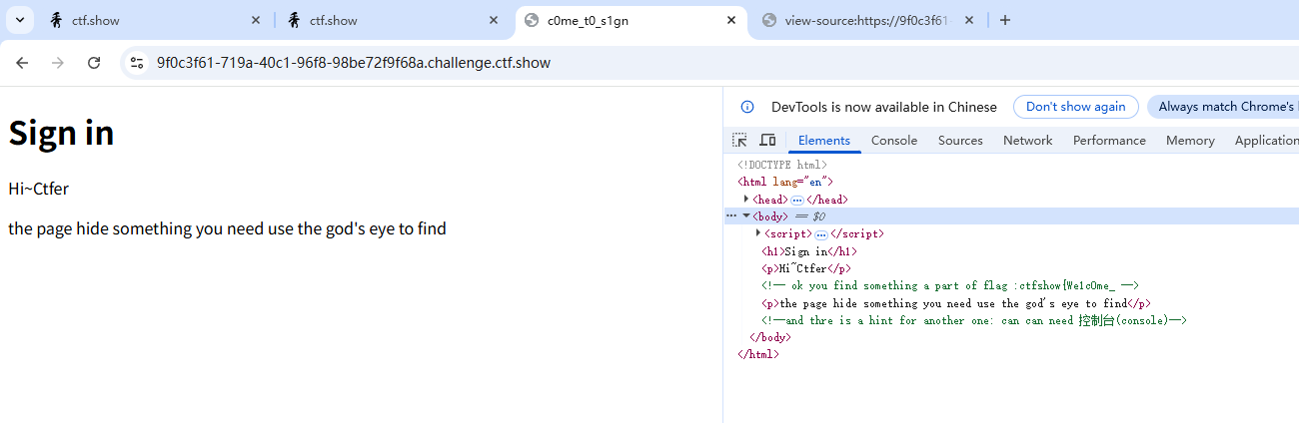Viewport: 1299px width, 423px height.
Task: Click the Sign in page heading
Action: click(x=61, y=133)
